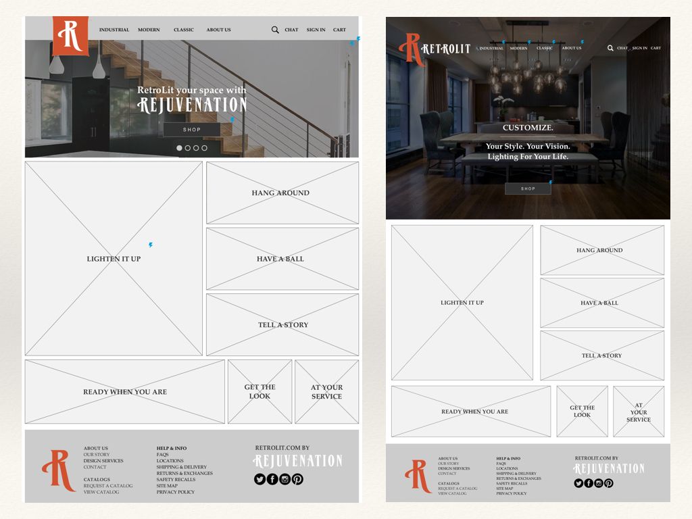Open the Lighten It Up tile, left mockup
Viewport: 692px width, 519px height.
[114, 258]
